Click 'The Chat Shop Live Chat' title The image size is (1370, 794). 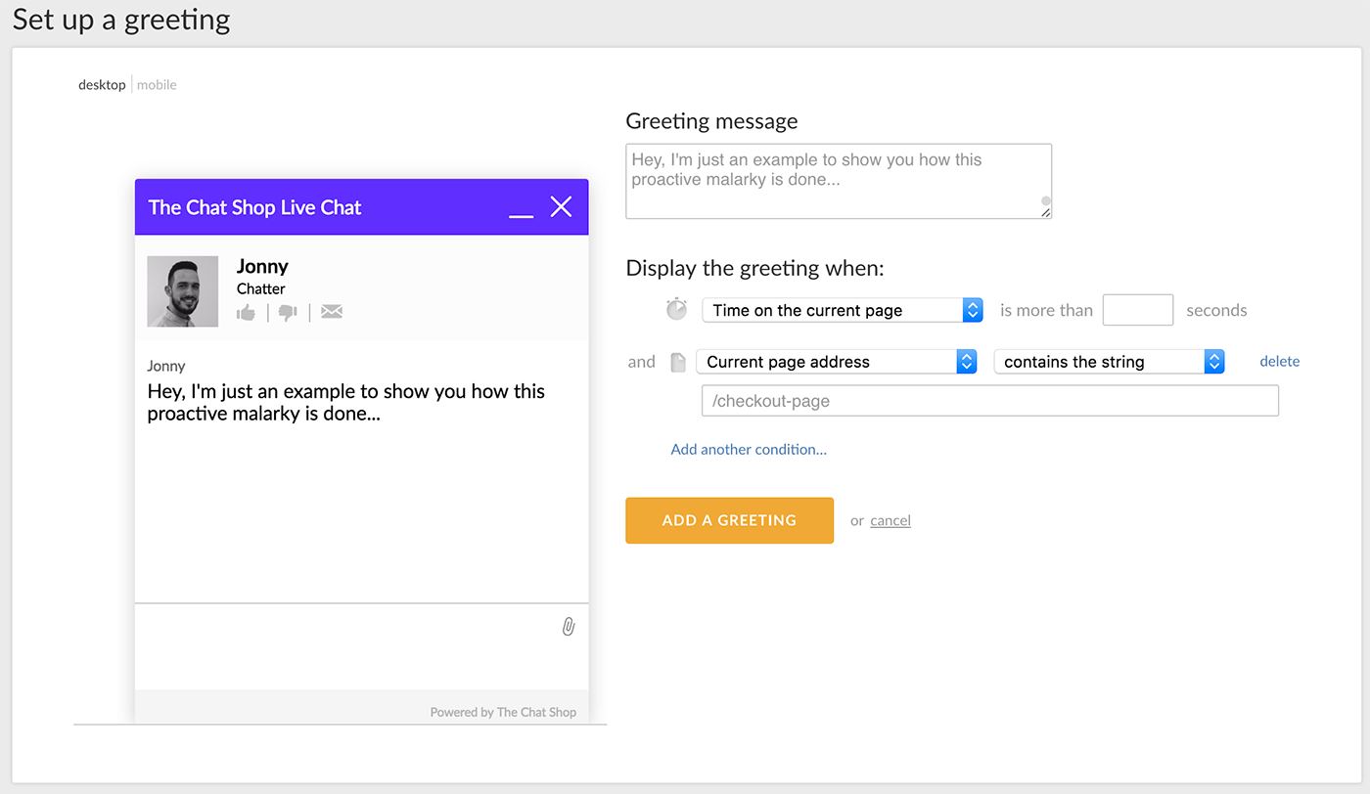click(255, 207)
